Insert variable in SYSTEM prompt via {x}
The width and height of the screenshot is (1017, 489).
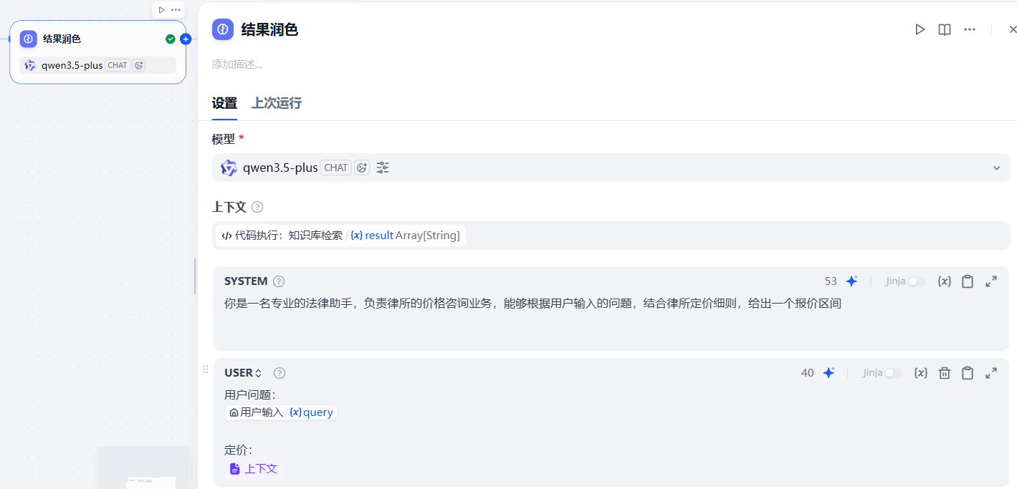coord(945,281)
